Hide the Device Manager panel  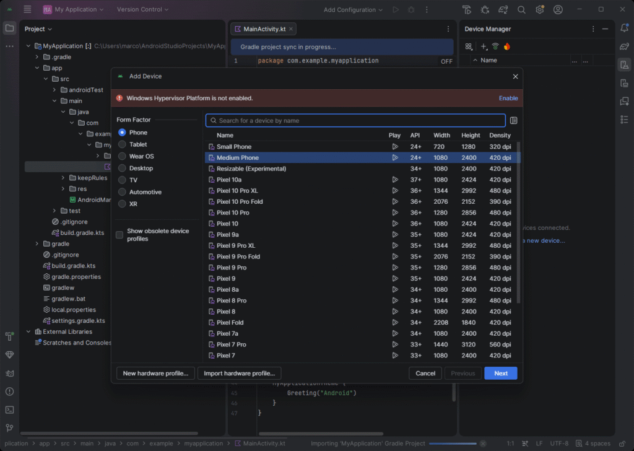pyautogui.click(x=605, y=28)
